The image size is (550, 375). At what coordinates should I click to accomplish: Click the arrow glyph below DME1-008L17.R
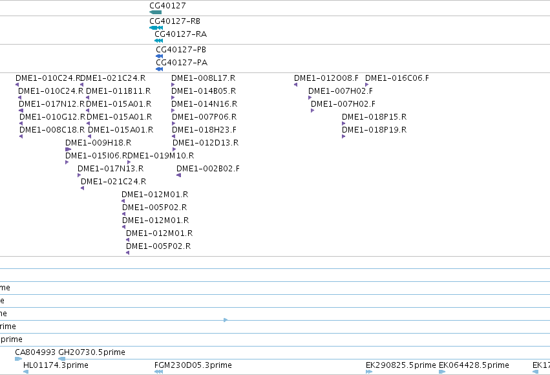(173, 85)
